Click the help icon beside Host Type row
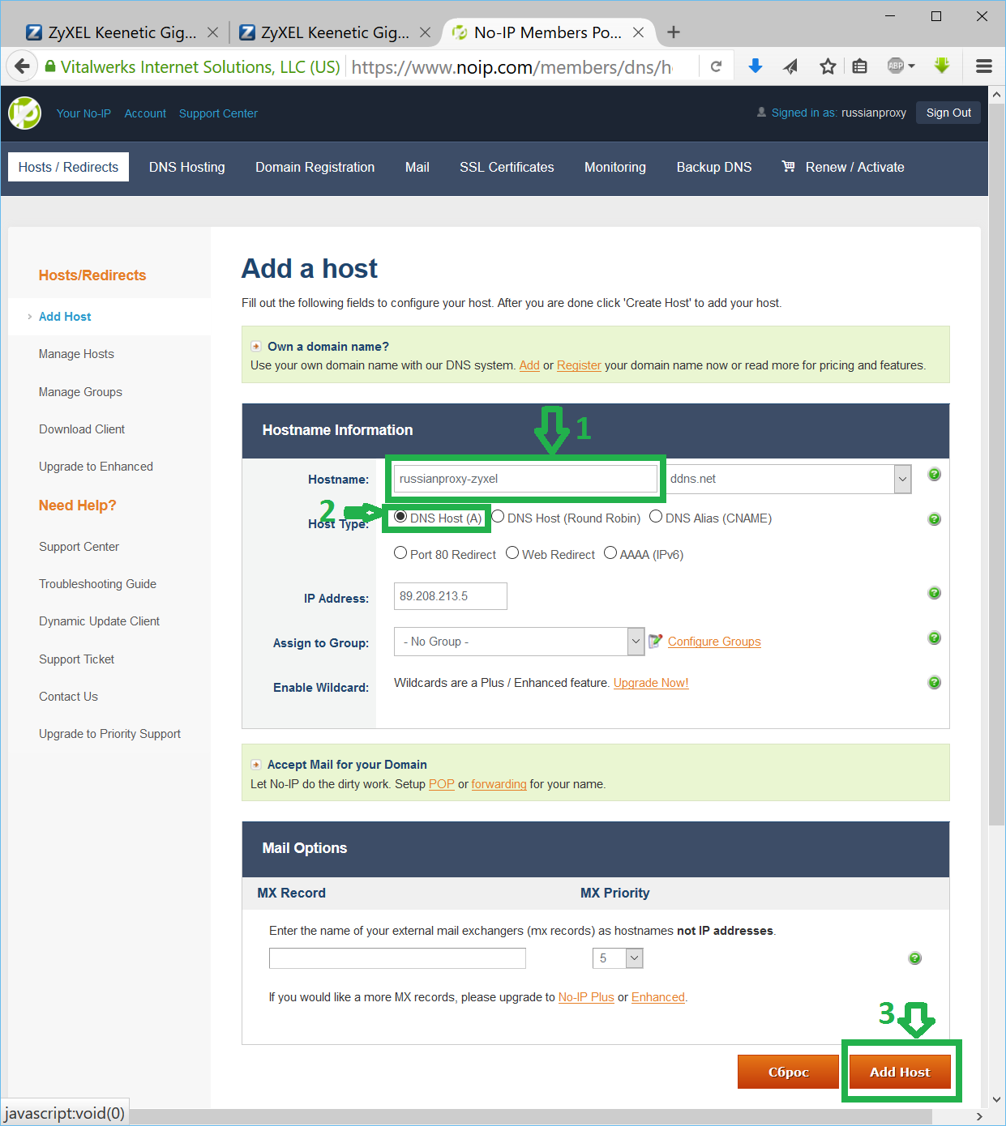Screen dimensions: 1006x1126 (934, 519)
